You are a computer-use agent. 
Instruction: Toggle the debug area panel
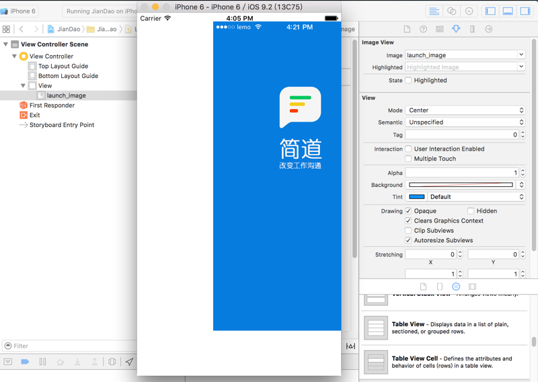[x=508, y=11]
